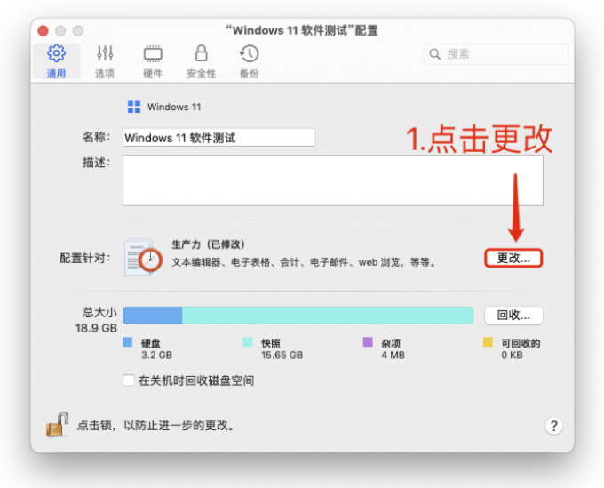Click the 点击锁，以防止进一步的更改 text

pyautogui.click(x=155, y=425)
